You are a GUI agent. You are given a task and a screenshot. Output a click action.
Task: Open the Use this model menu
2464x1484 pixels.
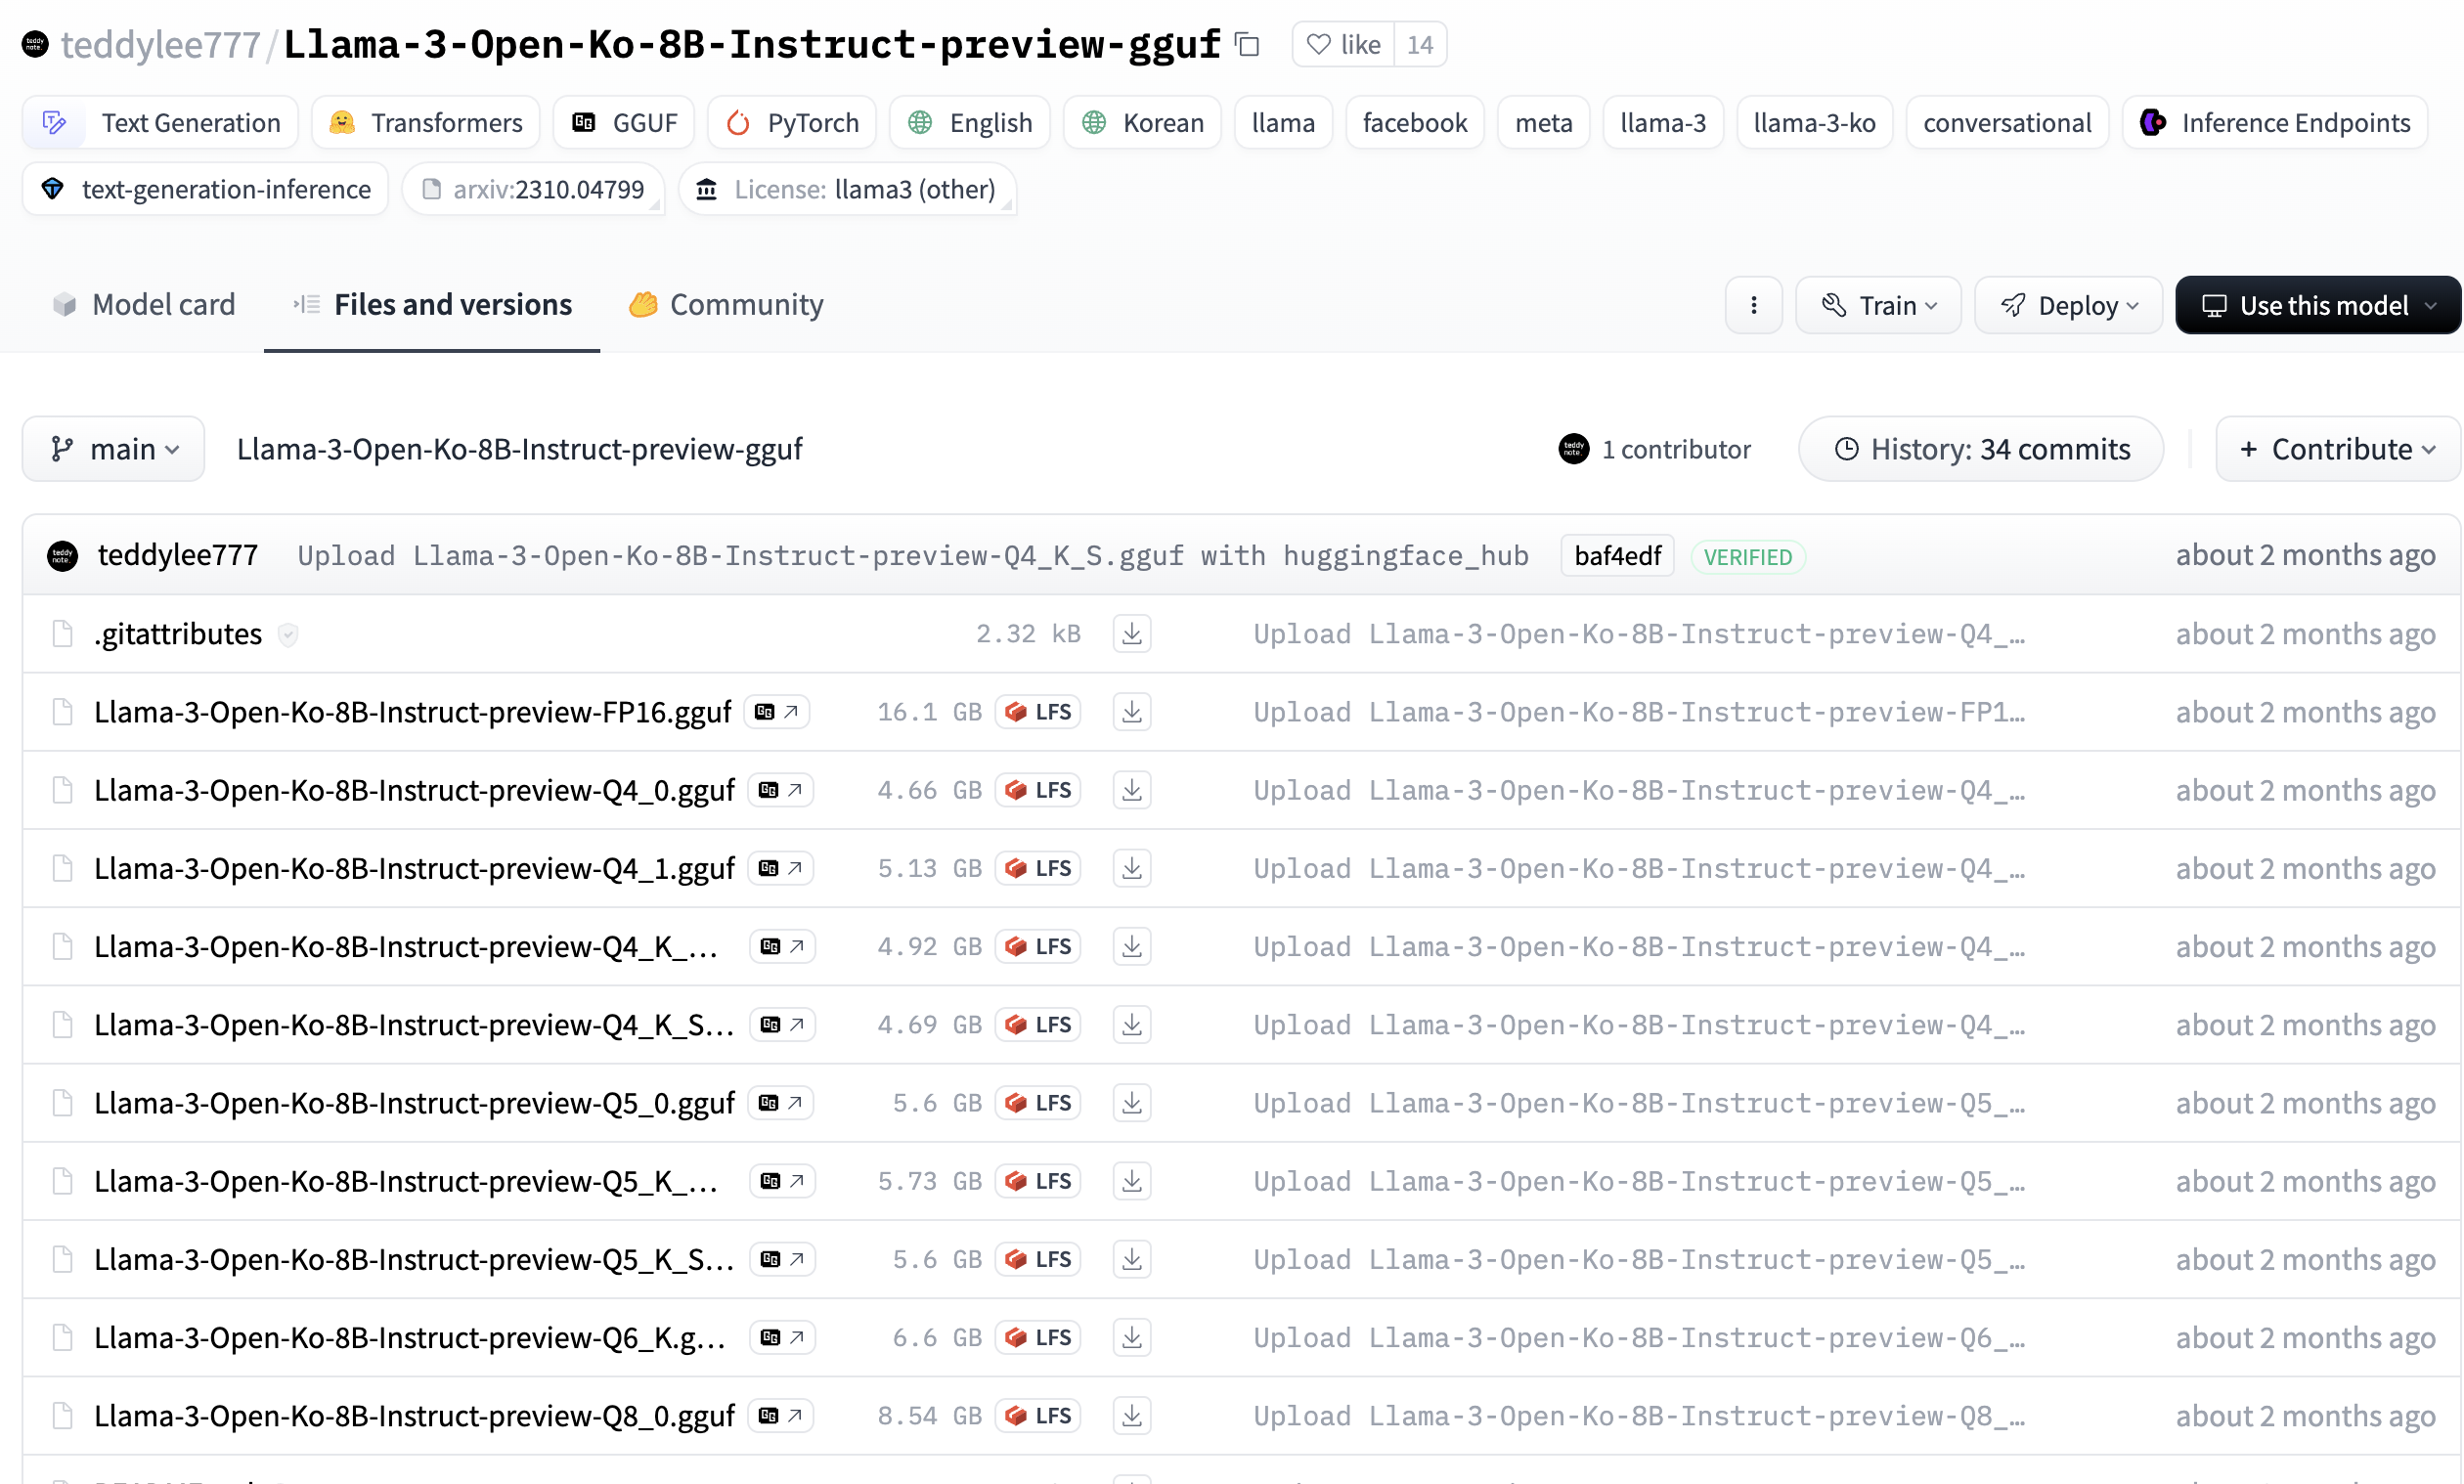pyautogui.click(x=2317, y=305)
